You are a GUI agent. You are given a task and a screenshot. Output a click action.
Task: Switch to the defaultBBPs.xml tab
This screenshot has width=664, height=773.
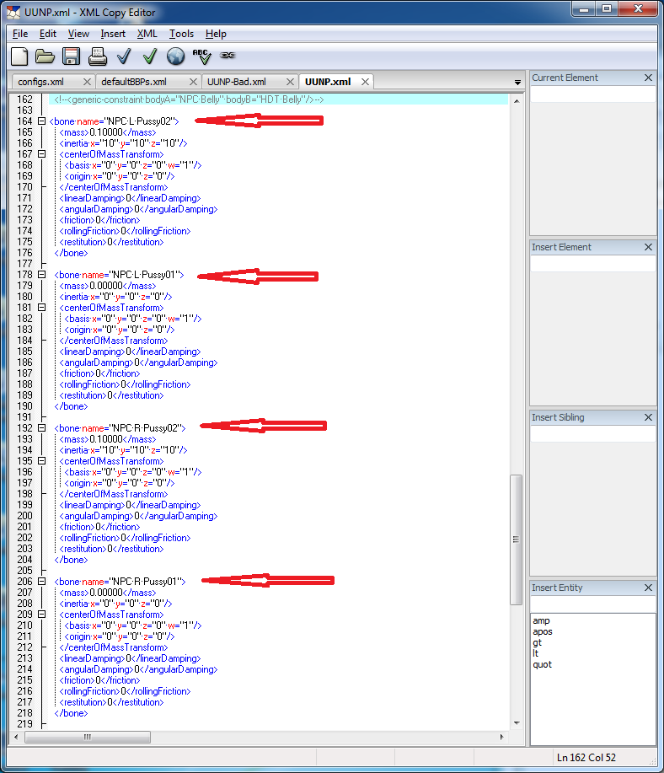point(134,82)
